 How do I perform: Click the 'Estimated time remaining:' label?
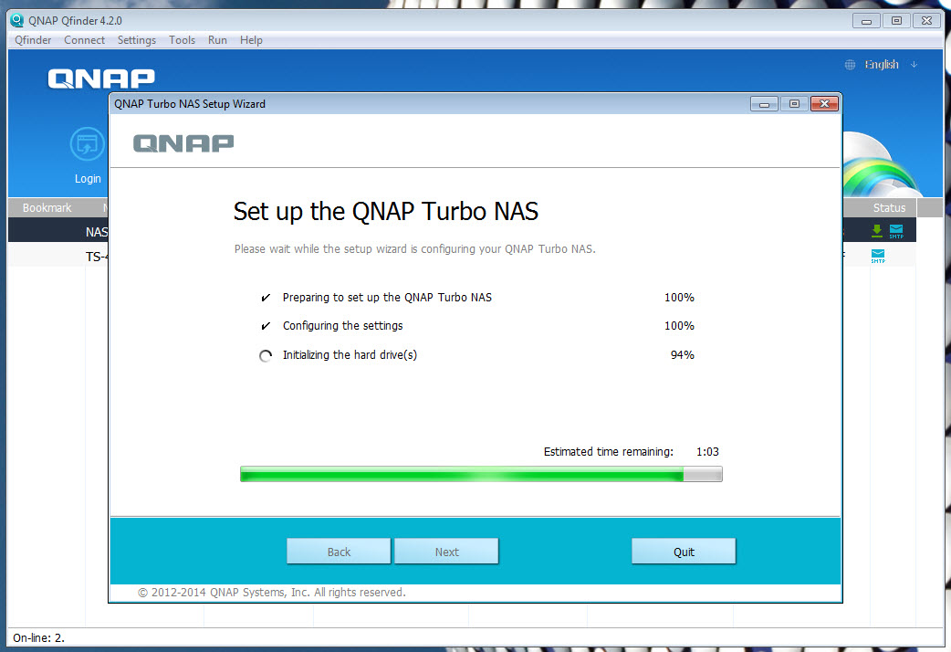[x=609, y=452]
